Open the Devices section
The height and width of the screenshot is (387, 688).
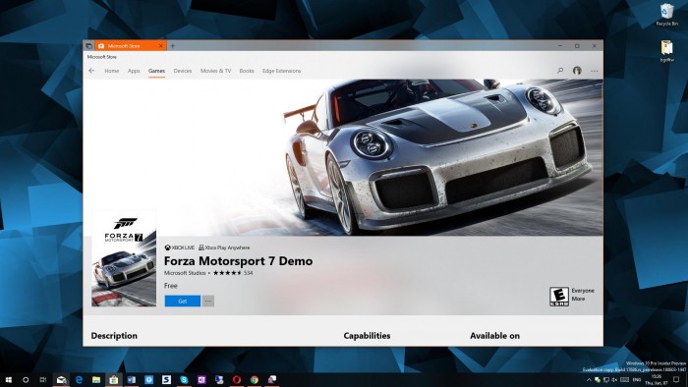click(x=183, y=71)
